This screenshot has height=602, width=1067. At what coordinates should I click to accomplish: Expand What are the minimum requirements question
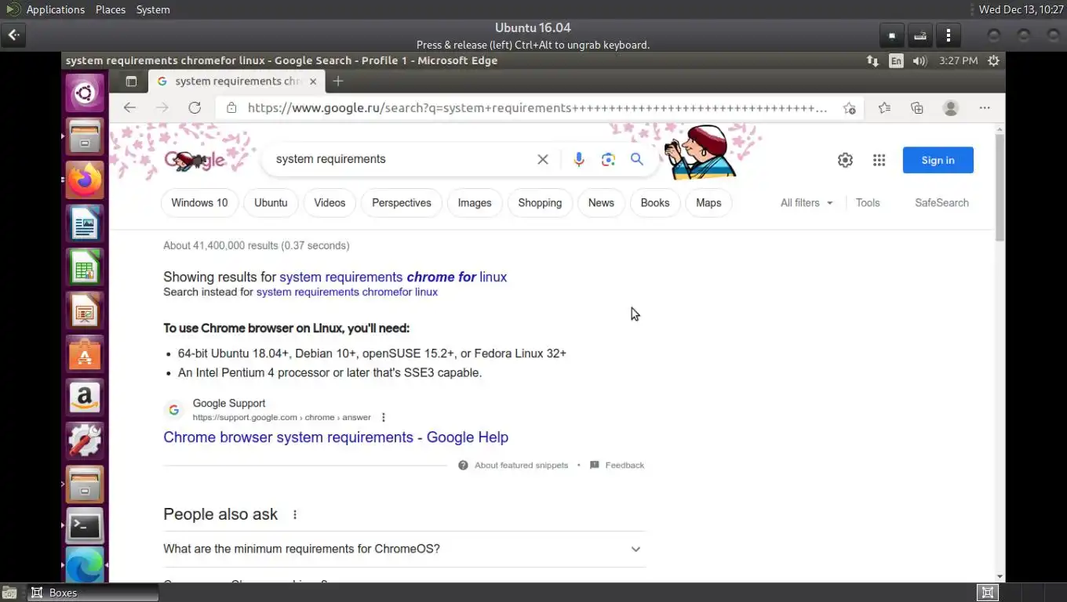click(x=404, y=549)
